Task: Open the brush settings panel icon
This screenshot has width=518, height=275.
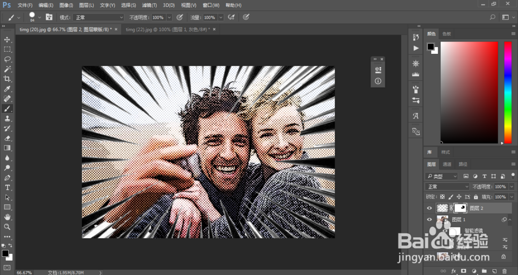Action: 49,17
